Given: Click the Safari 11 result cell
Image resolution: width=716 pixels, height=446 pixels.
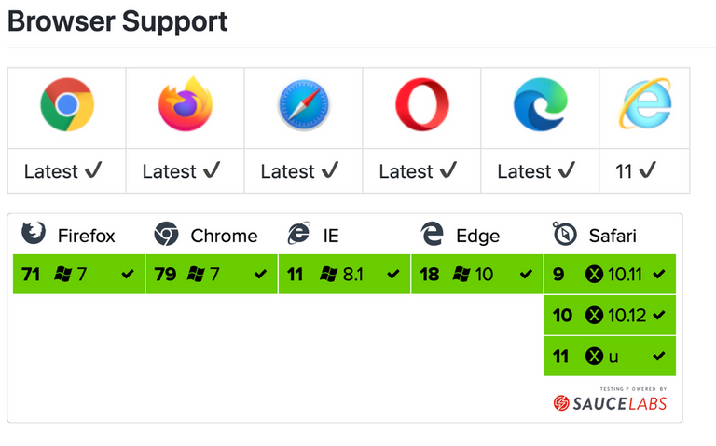Looking at the screenshot, I should click(610, 357).
